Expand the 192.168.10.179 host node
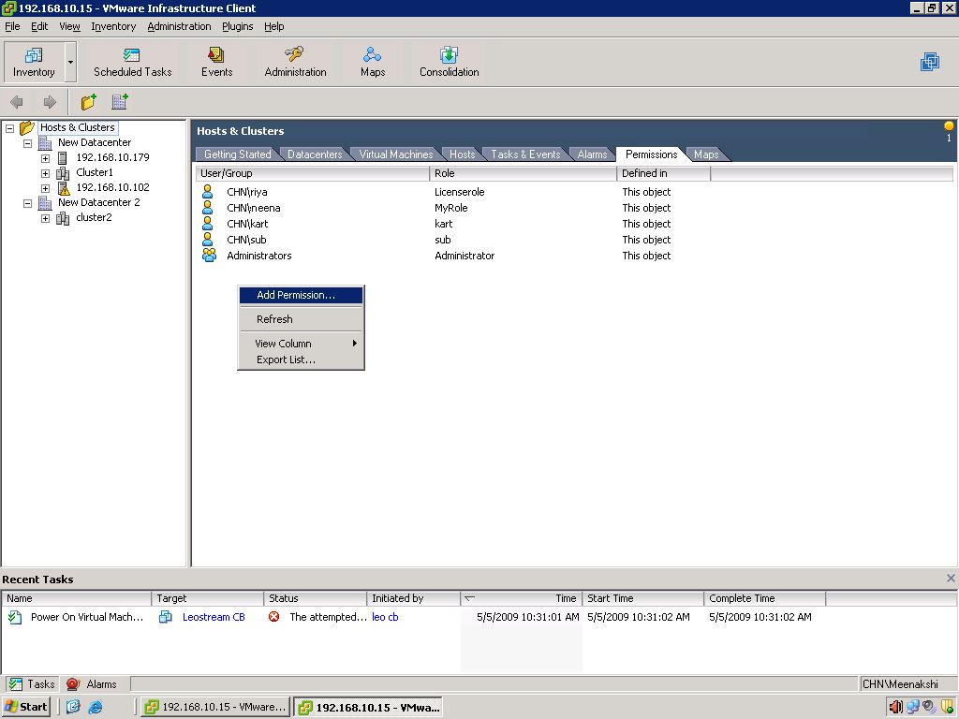This screenshot has height=719, width=959. click(45, 158)
